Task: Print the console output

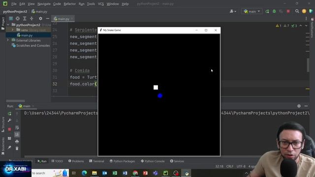Action: [17, 142]
